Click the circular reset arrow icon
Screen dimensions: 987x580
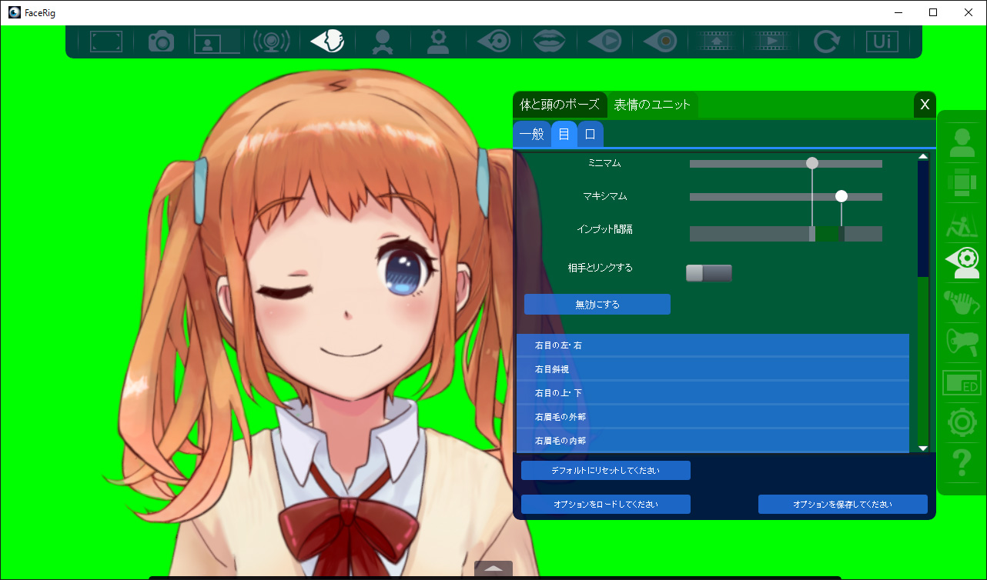pos(826,41)
